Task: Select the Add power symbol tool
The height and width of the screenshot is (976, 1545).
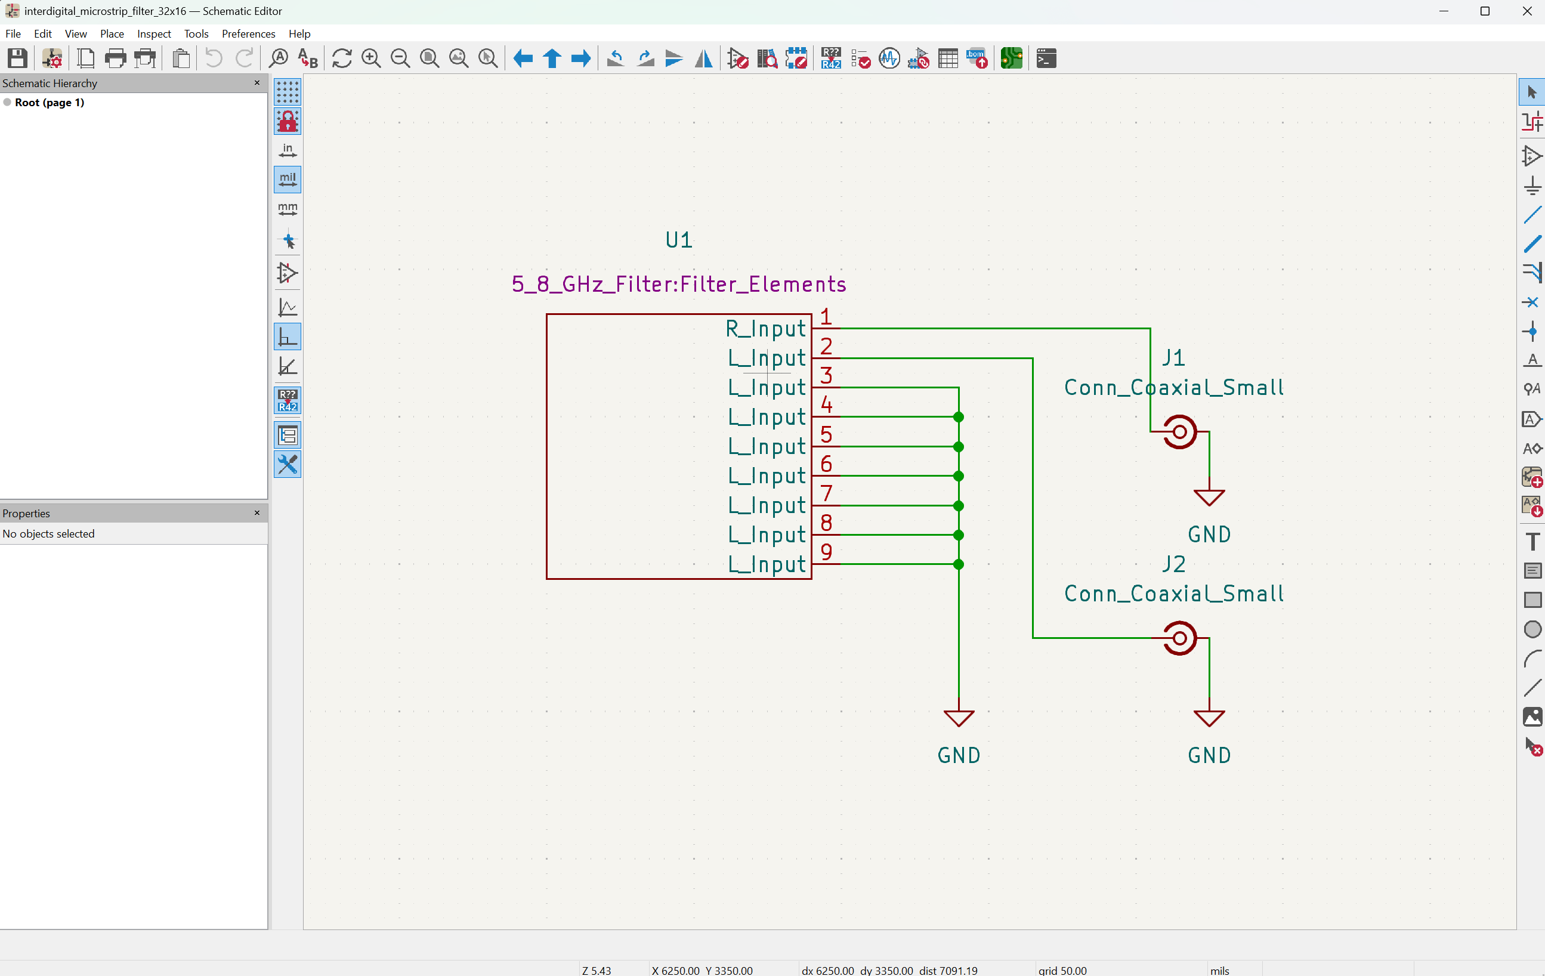Action: click(x=1532, y=186)
